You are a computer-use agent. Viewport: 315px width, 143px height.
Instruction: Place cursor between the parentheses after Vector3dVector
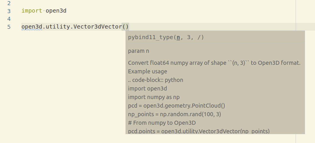click(x=125, y=27)
